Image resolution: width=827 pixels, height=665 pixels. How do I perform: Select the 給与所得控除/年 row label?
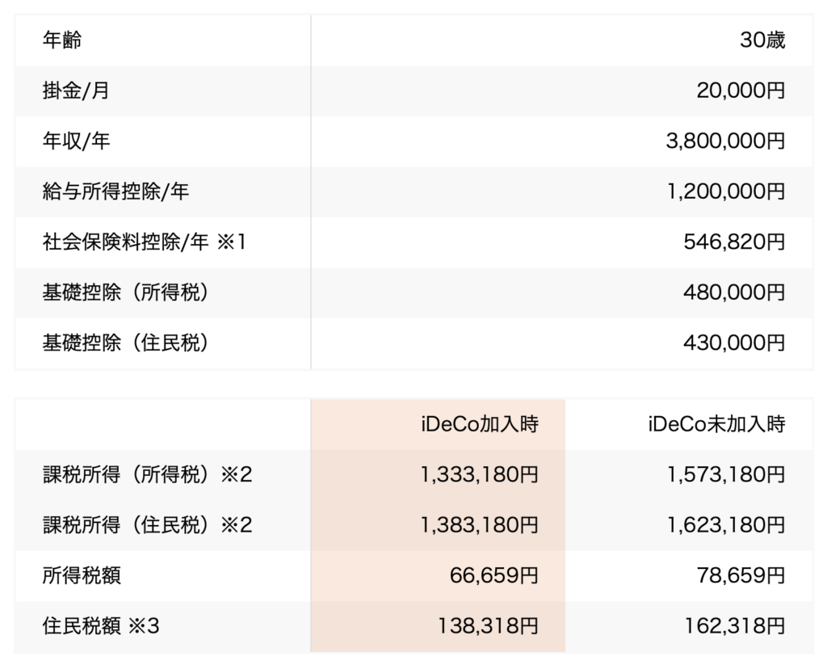(x=115, y=192)
